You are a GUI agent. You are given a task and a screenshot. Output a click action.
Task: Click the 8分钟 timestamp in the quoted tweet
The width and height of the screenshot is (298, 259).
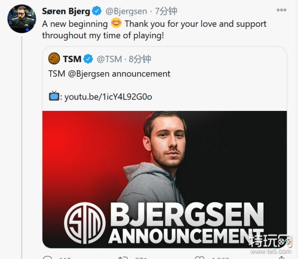(x=140, y=59)
